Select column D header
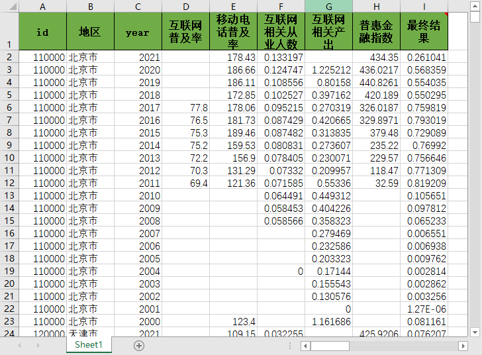 185,7
